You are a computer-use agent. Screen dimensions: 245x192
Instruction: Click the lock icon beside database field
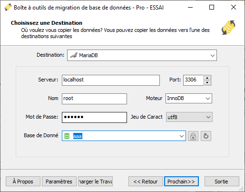click(x=193, y=136)
